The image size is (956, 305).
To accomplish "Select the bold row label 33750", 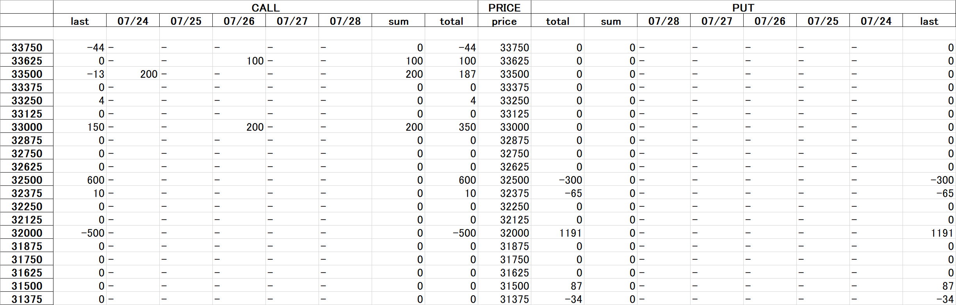I will pos(27,48).
